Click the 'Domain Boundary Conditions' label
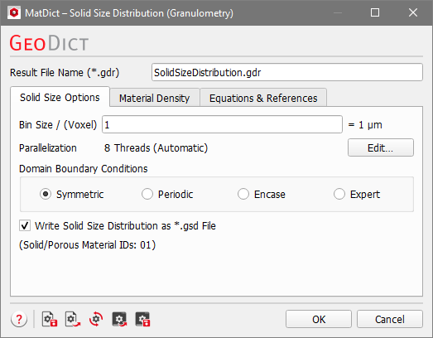Viewport: 433px width, 338px height. pos(84,168)
